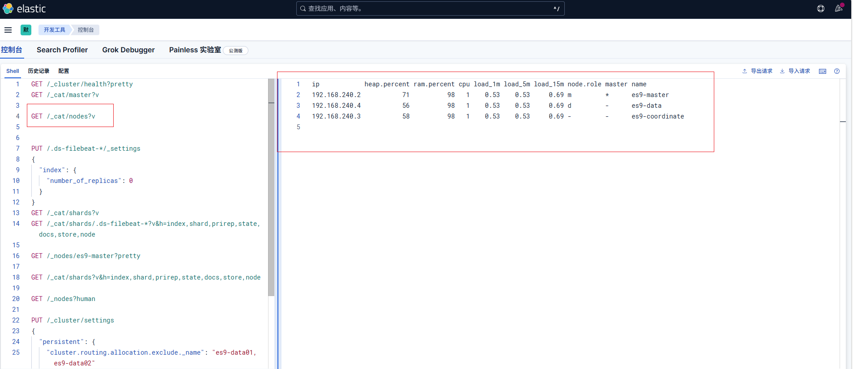Viewport: 853px width, 369px height.
Task: Click GET /_nodes/es9-master?pretty line
Action: coord(86,256)
